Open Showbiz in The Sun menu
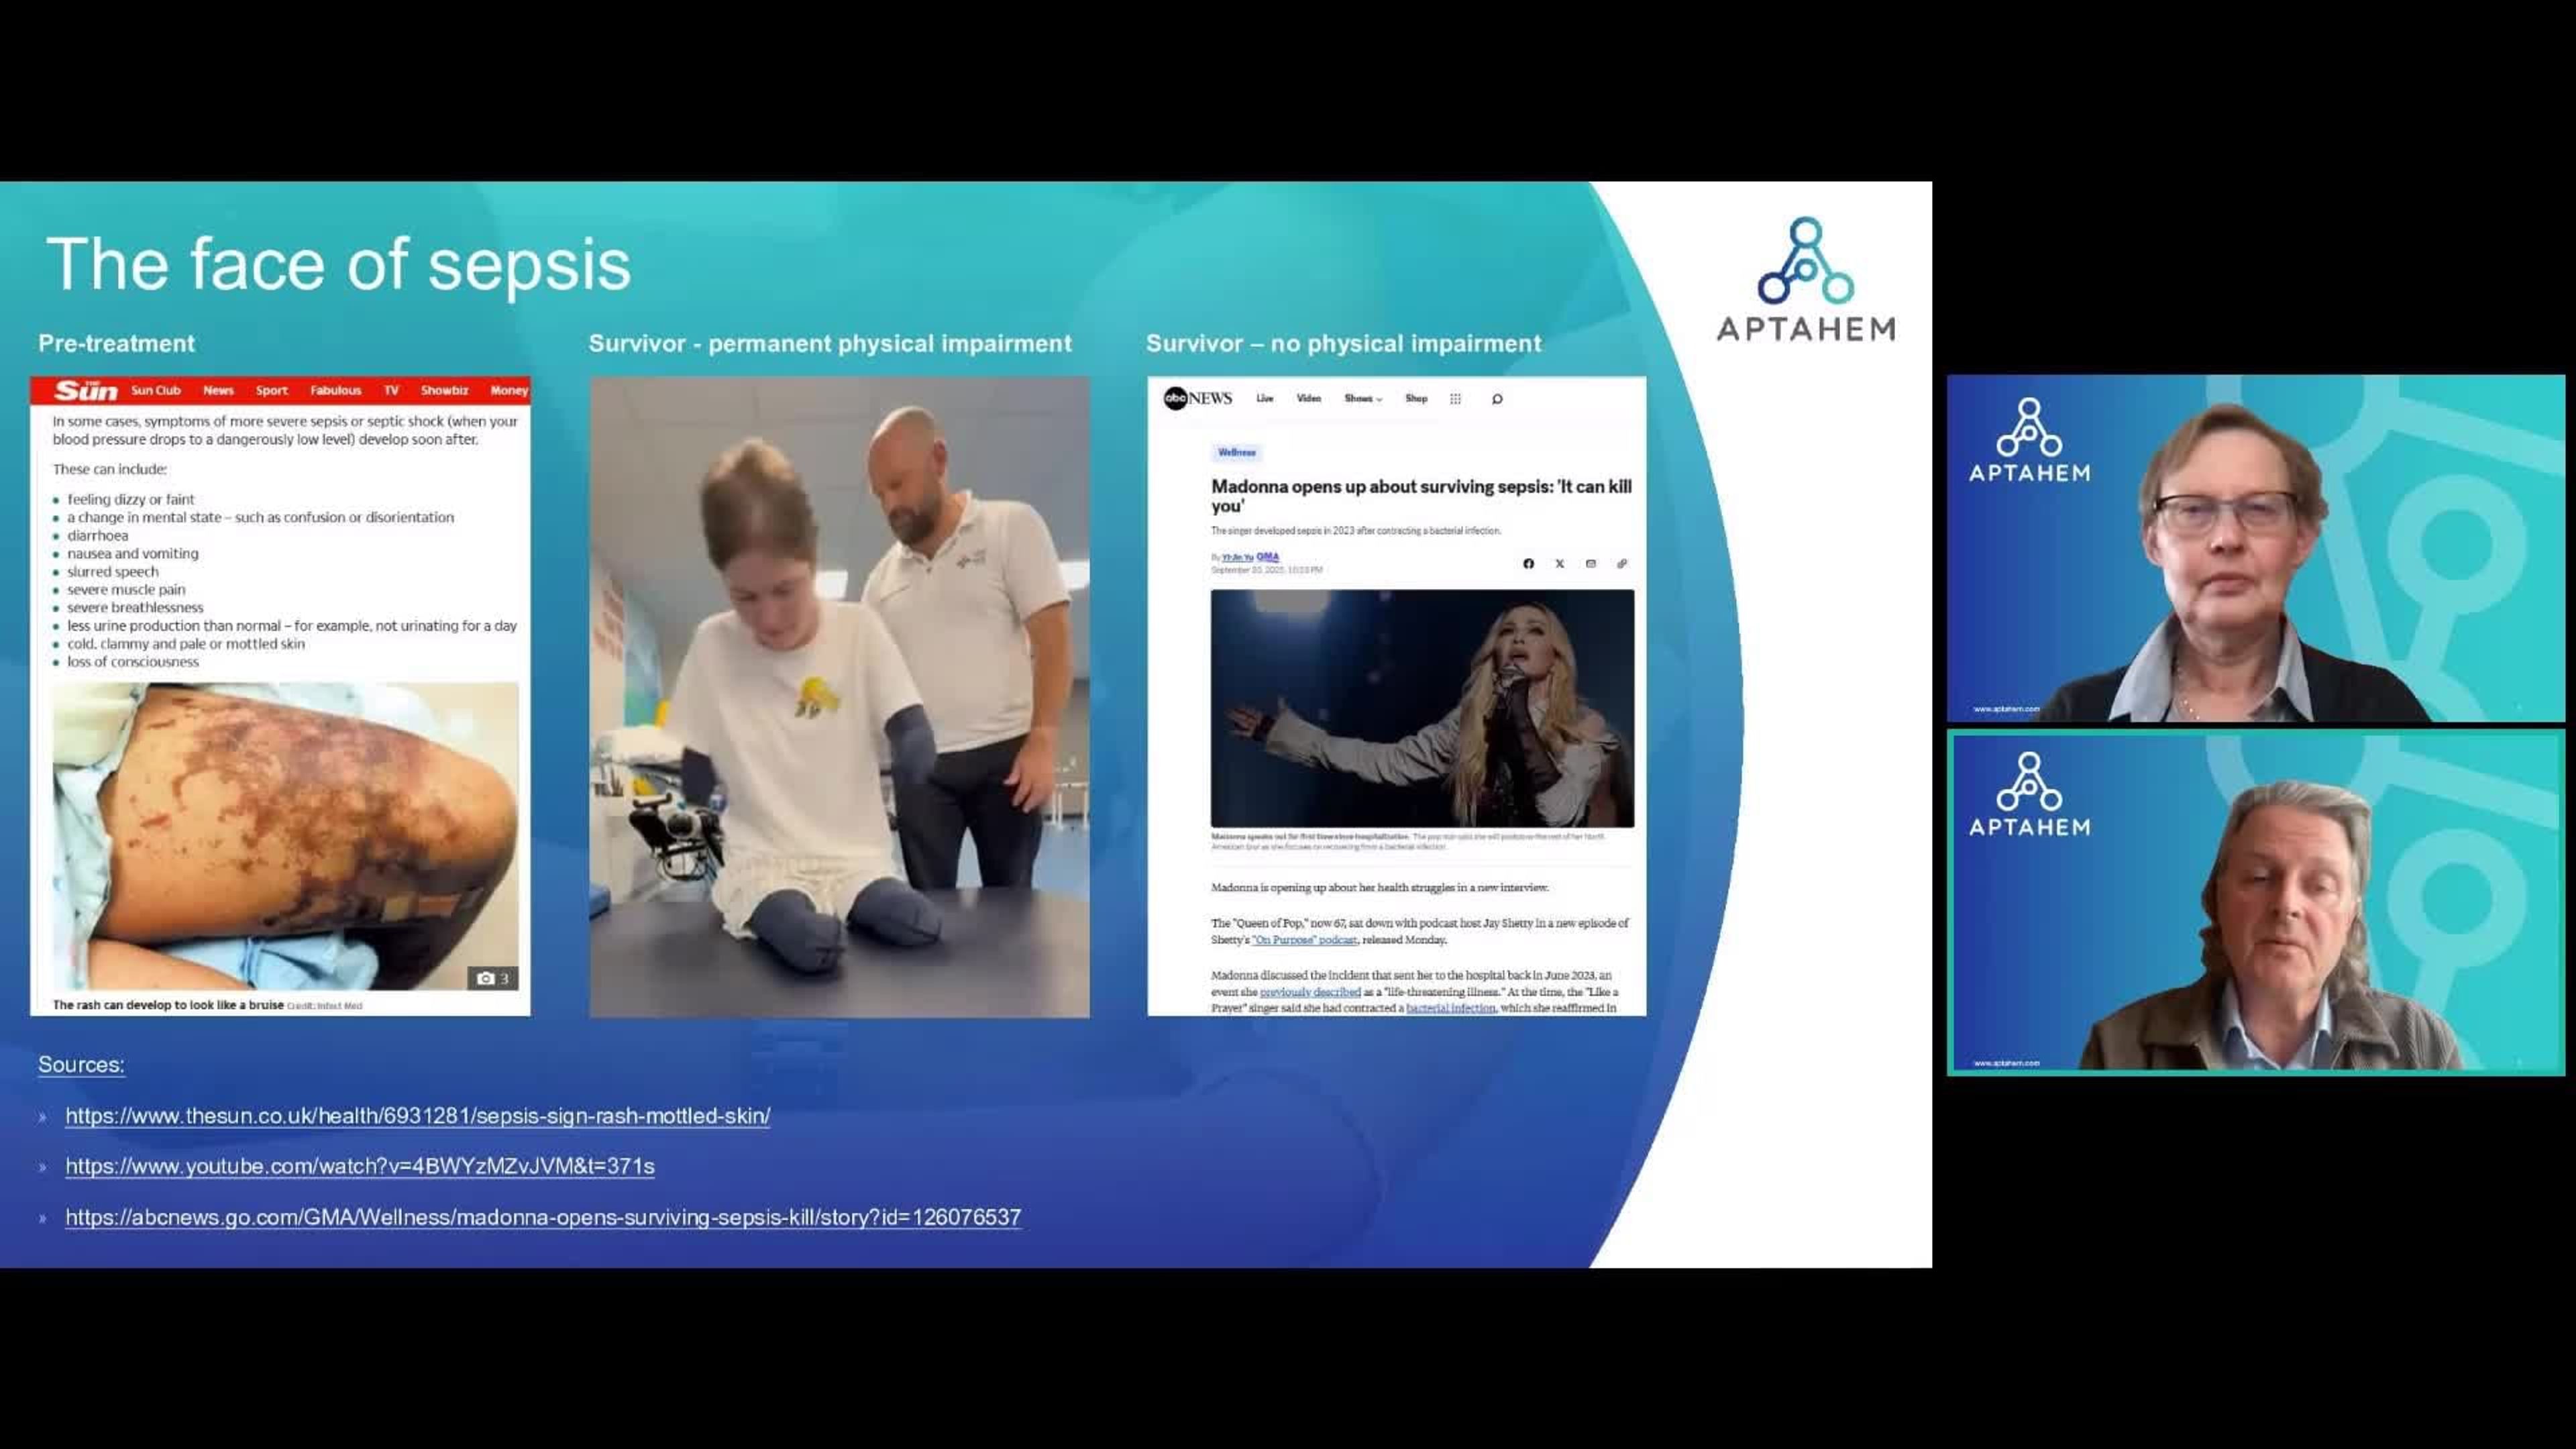 point(444,391)
